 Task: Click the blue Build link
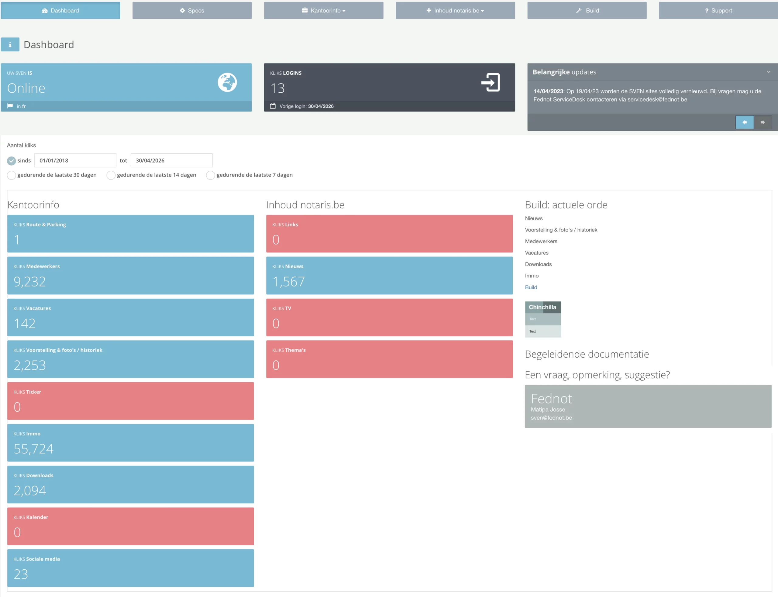531,287
